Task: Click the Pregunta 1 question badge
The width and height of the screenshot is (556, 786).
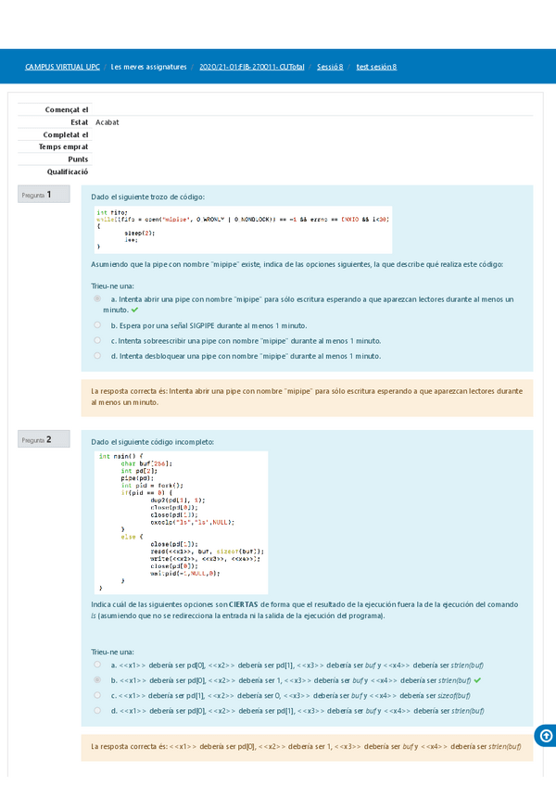Action: 43,195
